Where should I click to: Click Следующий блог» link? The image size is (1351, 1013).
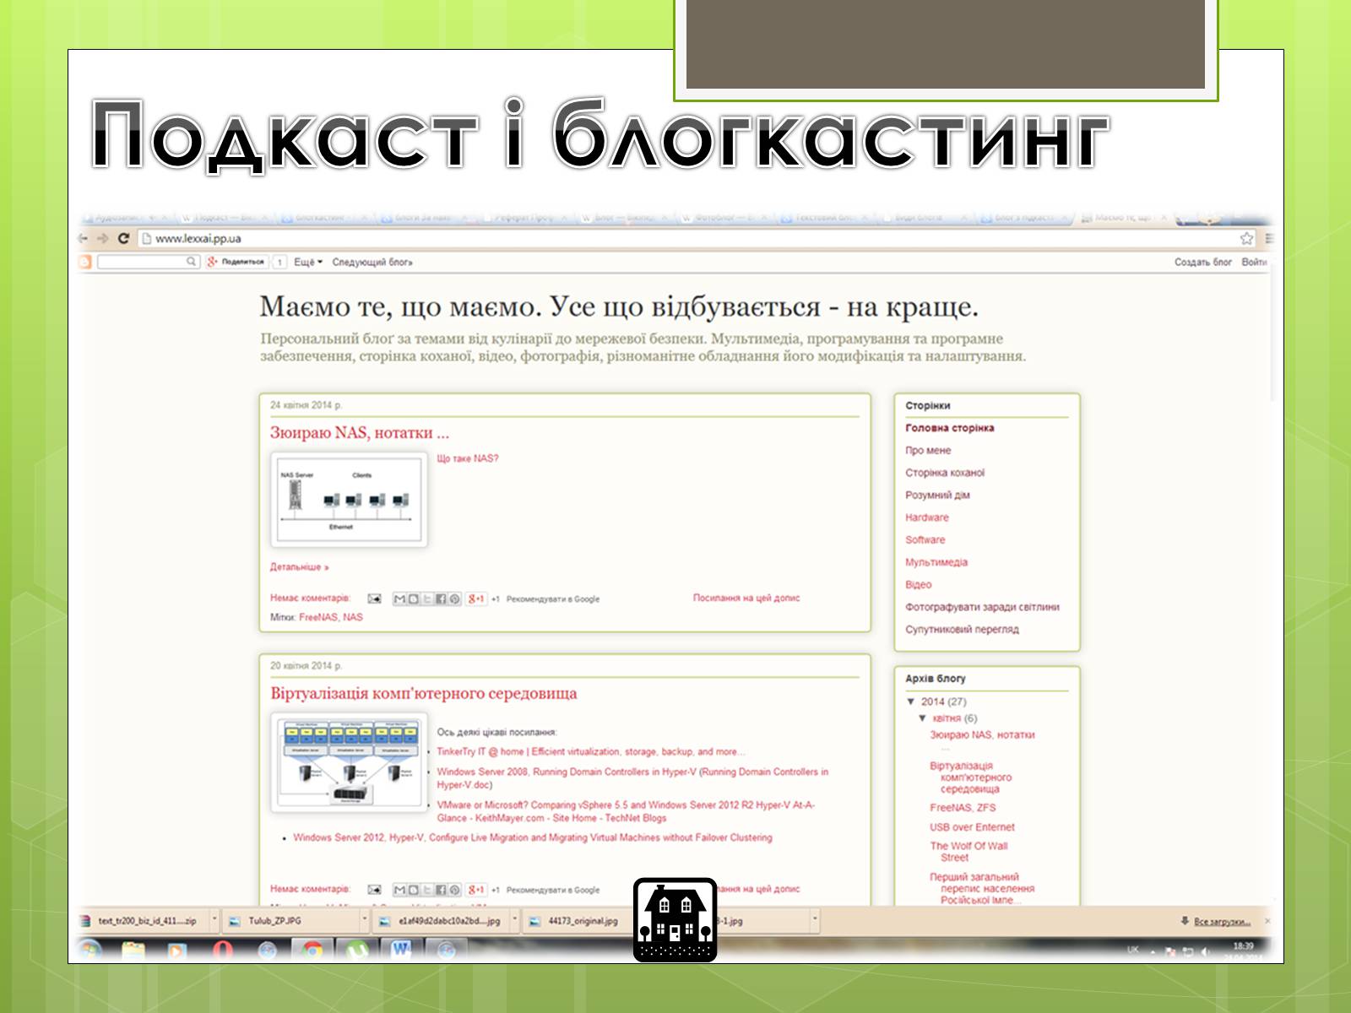point(372,262)
